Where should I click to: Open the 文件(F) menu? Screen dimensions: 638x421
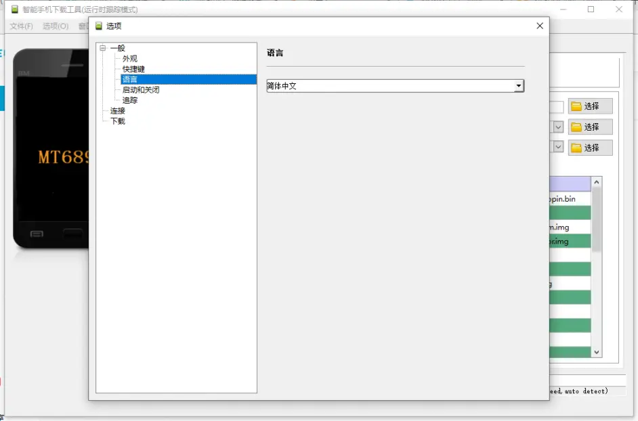tap(22, 26)
